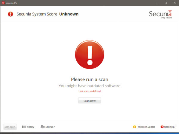The image size is (179, 134).
Task: Open the History link
Action: 30,127
